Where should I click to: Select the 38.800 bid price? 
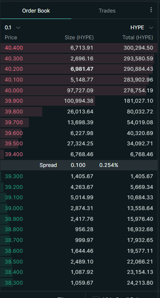pos(14,229)
